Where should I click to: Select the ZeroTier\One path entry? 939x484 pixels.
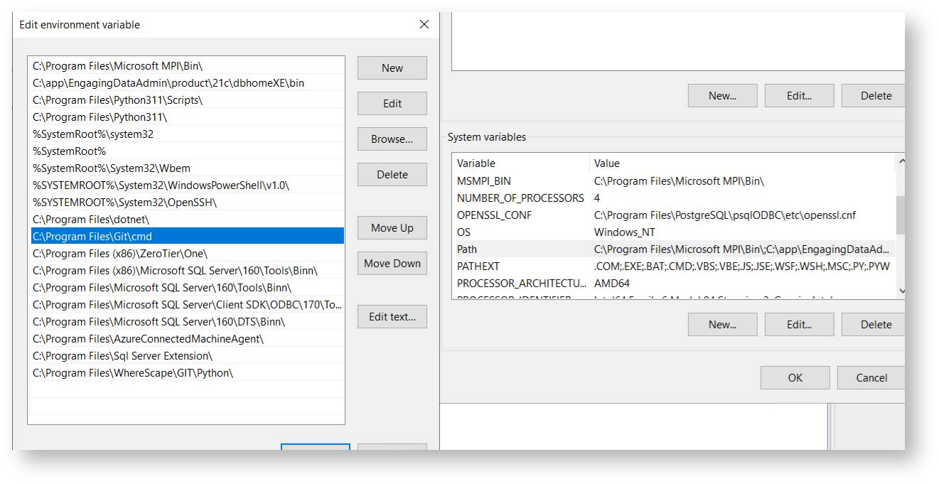[x=119, y=254]
